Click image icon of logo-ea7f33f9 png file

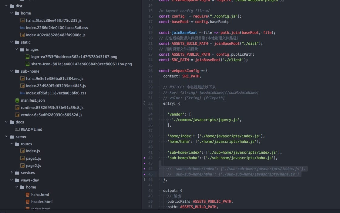tap(28, 57)
